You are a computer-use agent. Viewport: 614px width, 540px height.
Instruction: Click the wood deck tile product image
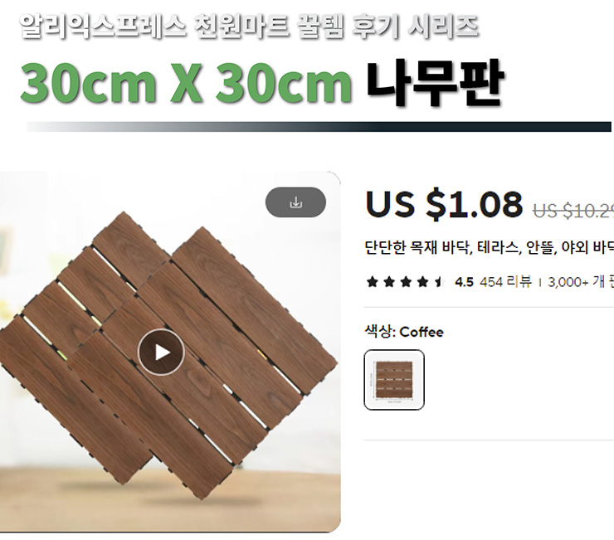tap(170, 352)
